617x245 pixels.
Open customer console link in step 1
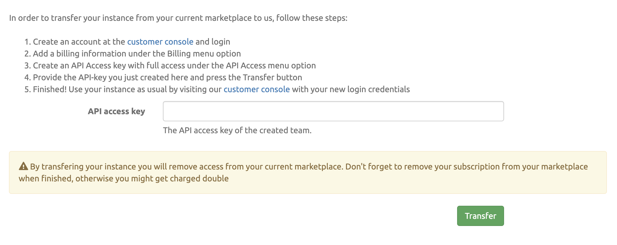pyautogui.click(x=160, y=42)
